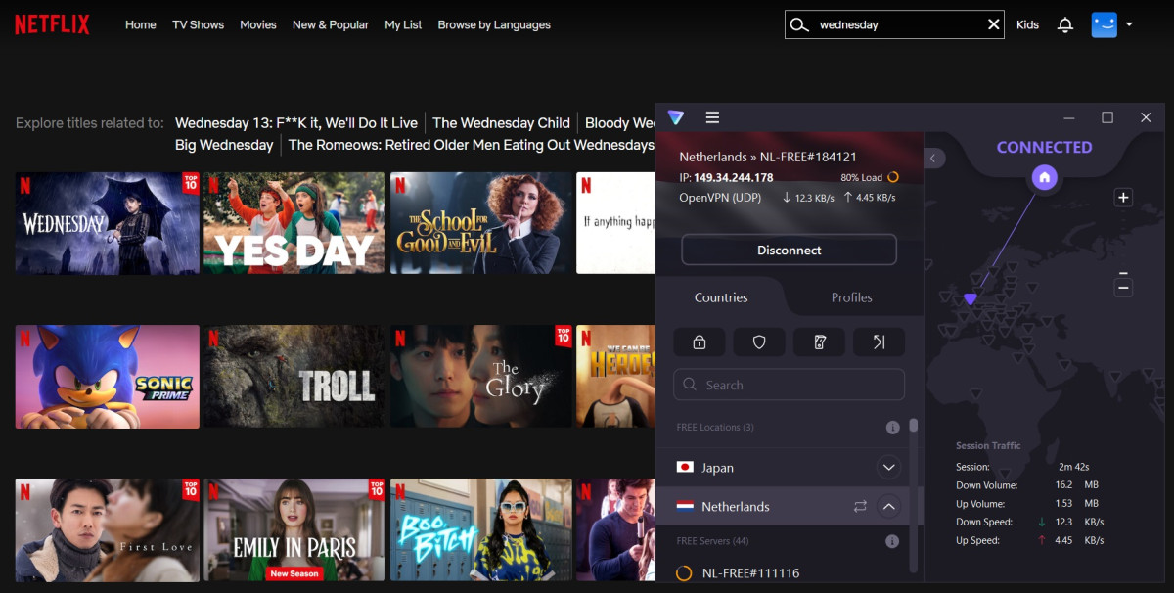The width and height of the screenshot is (1174, 593).
Task: Collapse the Netherlands server list
Action: click(888, 507)
